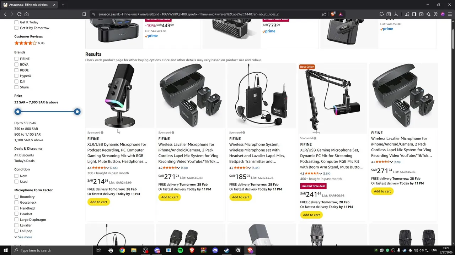The width and height of the screenshot is (455, 255).
Task: Filter prices by 350 to 800 SAR
Action: 26,129
